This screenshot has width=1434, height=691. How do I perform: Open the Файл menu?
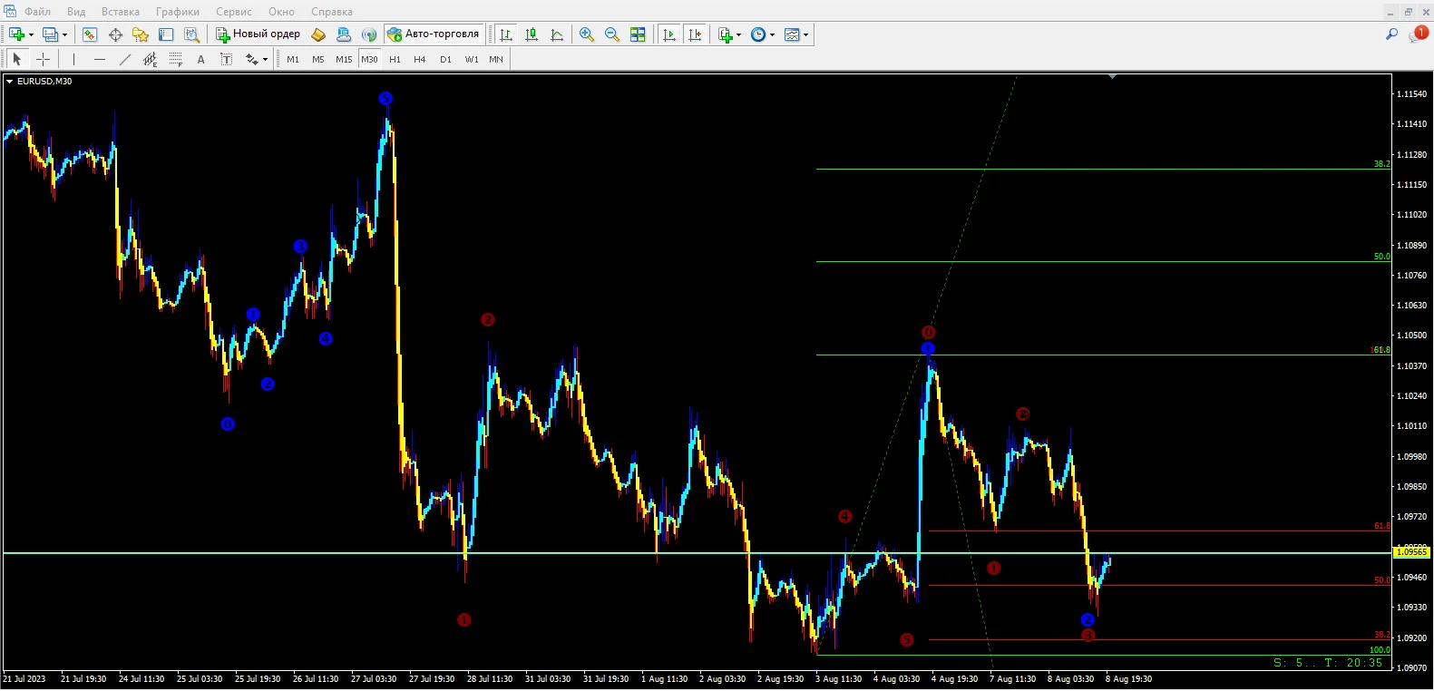pos(37,12)
